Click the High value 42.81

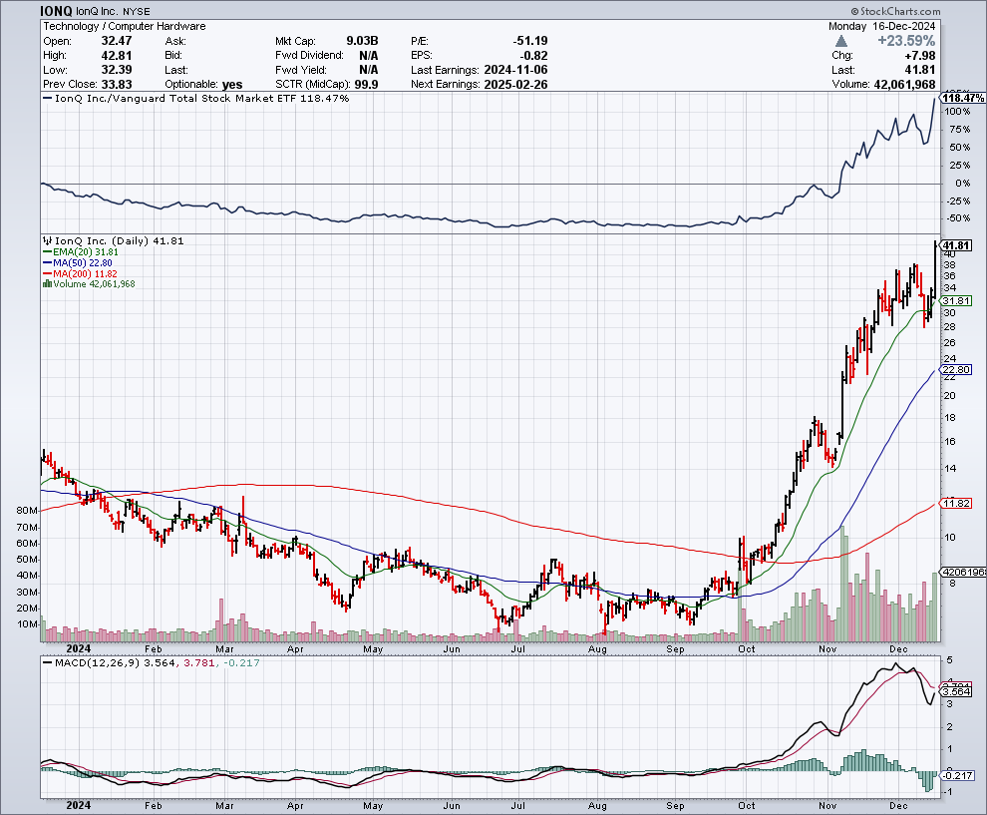(x=117, y=56)
